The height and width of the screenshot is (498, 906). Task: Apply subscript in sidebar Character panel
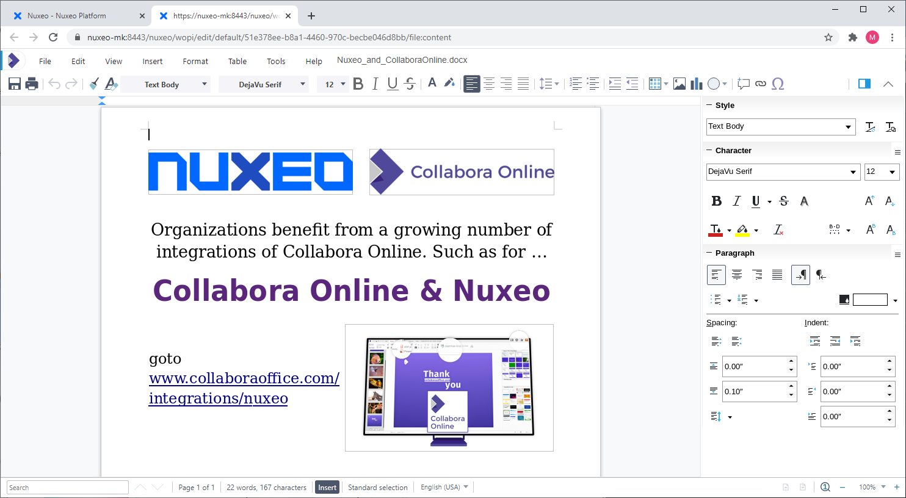(890, 229)
